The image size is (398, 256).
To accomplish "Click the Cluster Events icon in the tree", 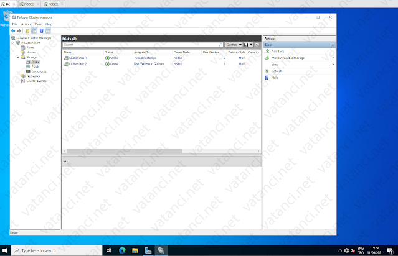I will coord(23,81).
